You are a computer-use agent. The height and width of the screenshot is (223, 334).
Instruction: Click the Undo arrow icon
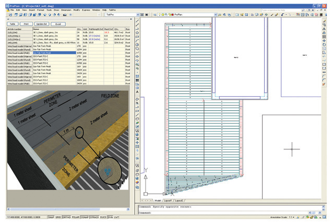click(283, 15)
